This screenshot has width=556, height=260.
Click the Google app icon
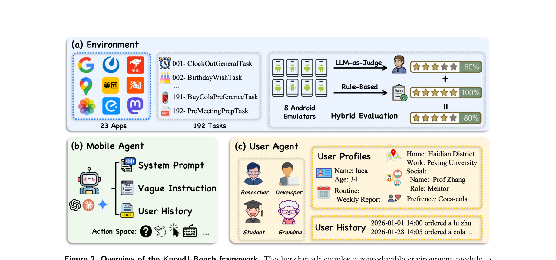86,65
